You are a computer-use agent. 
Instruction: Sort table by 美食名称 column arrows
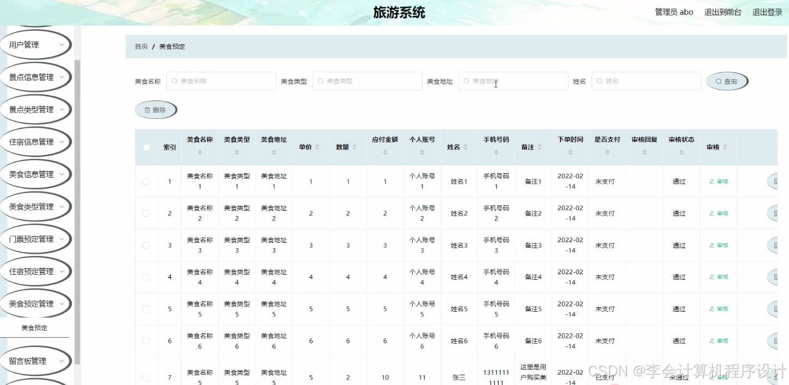[200, 153]
